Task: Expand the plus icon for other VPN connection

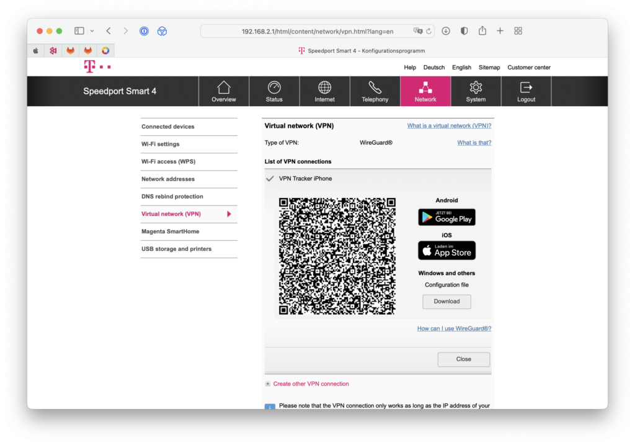Action: 268,384
